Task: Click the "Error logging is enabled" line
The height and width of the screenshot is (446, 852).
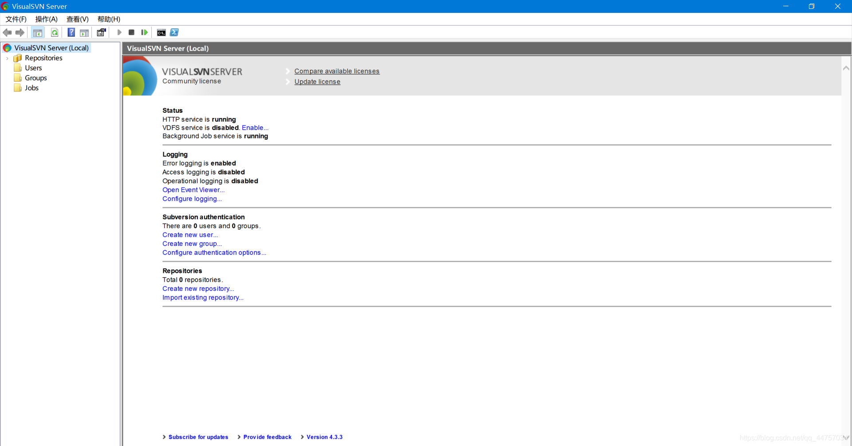Action: pyautogui.click(x=199, y=163)
